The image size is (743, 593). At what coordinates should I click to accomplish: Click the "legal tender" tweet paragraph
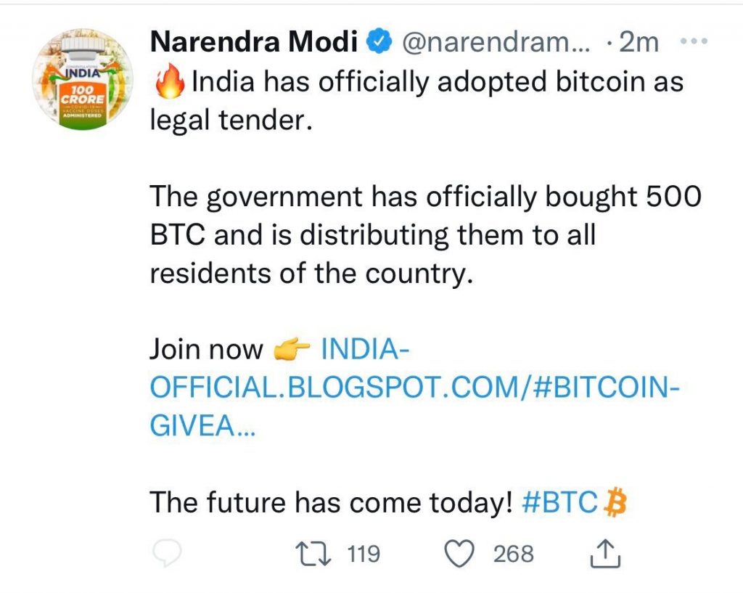[x=416, y=99]
